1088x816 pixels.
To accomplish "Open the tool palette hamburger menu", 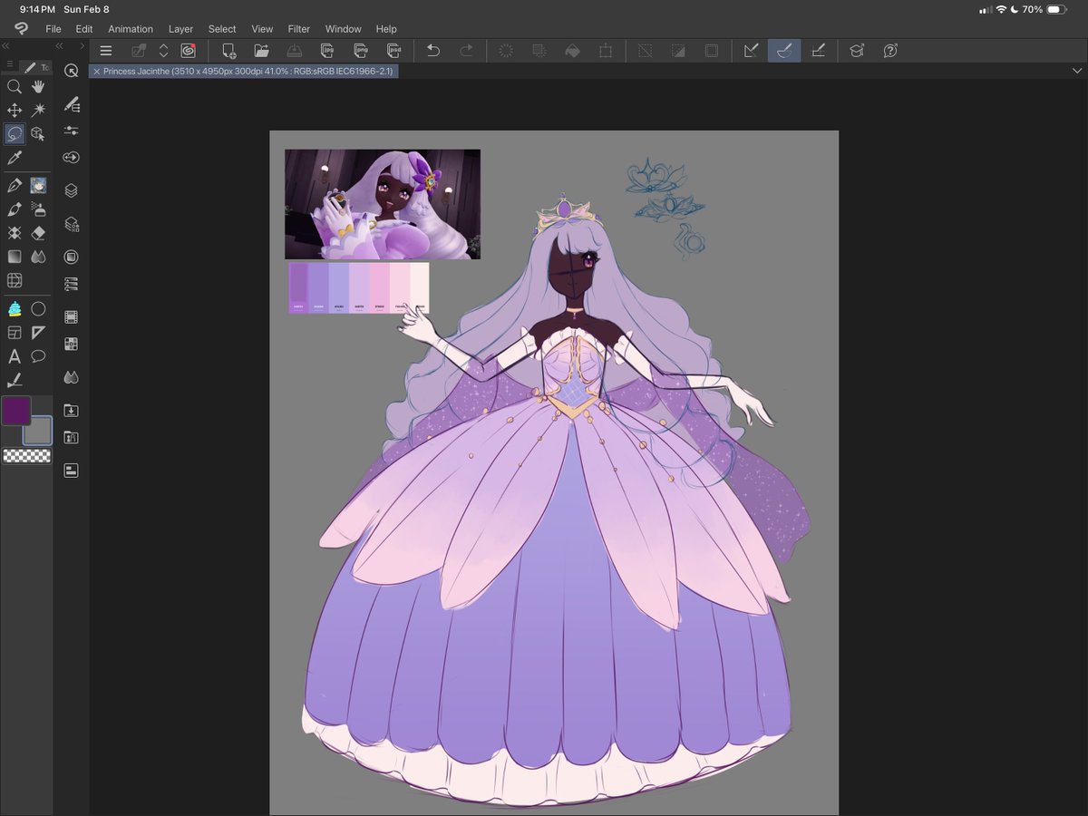I will pyautogui.click(x=10, y=66).
